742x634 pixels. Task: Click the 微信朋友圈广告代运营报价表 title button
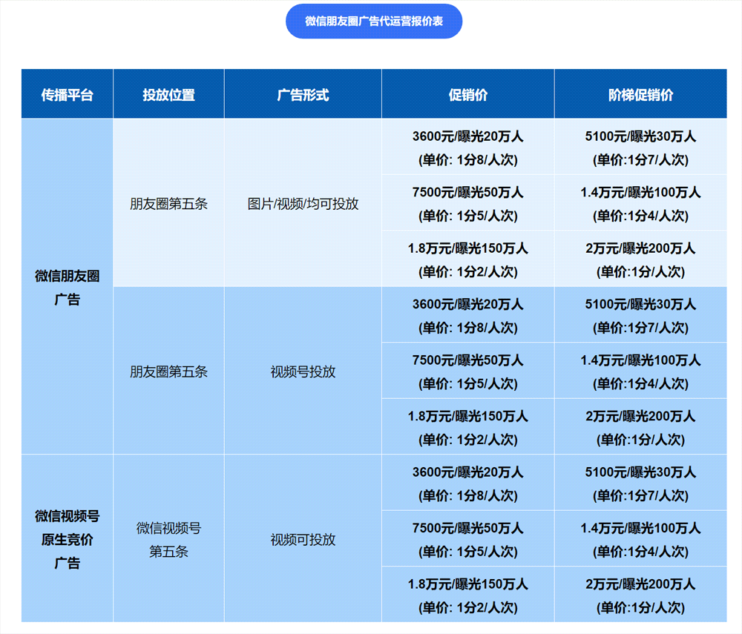374,22
